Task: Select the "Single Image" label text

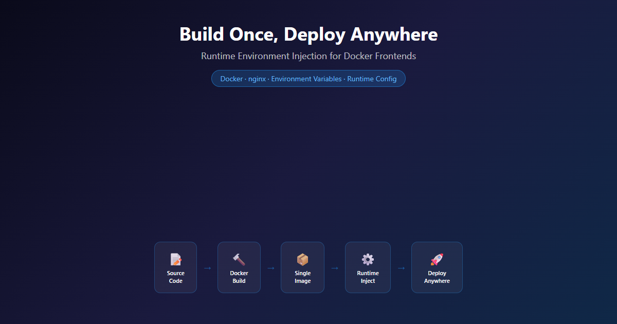Action: click(x=302, y=277)
